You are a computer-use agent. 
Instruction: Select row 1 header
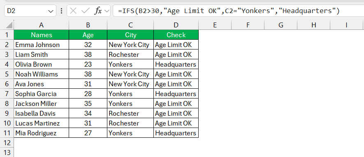pos(7,35)
